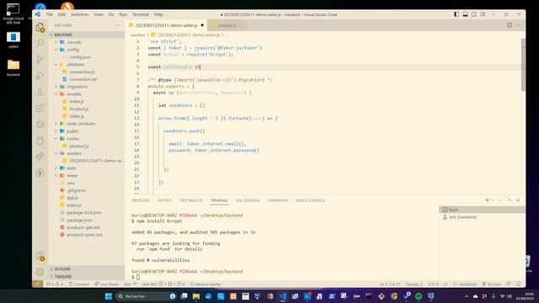Switch to the DEBUG CONSOLE panel tab
The width and height of the screenshot is (539, 303).
[x=310, y=200]
